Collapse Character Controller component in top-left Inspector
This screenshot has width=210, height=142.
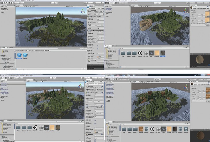coord(87,17)
